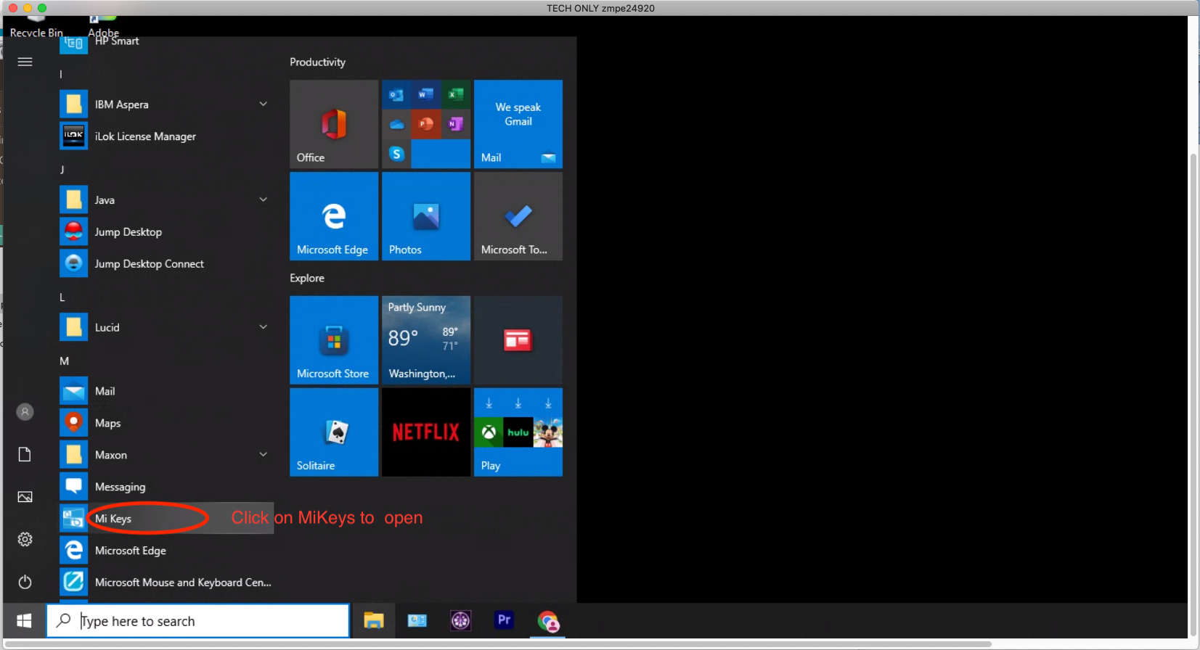Open Google Chrome from the taskbar
Screen dimensions: 1200x650
(548, 621)
